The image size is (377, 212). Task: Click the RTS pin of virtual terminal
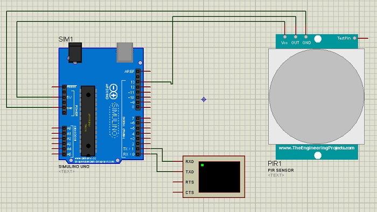(x=178, y=182)
